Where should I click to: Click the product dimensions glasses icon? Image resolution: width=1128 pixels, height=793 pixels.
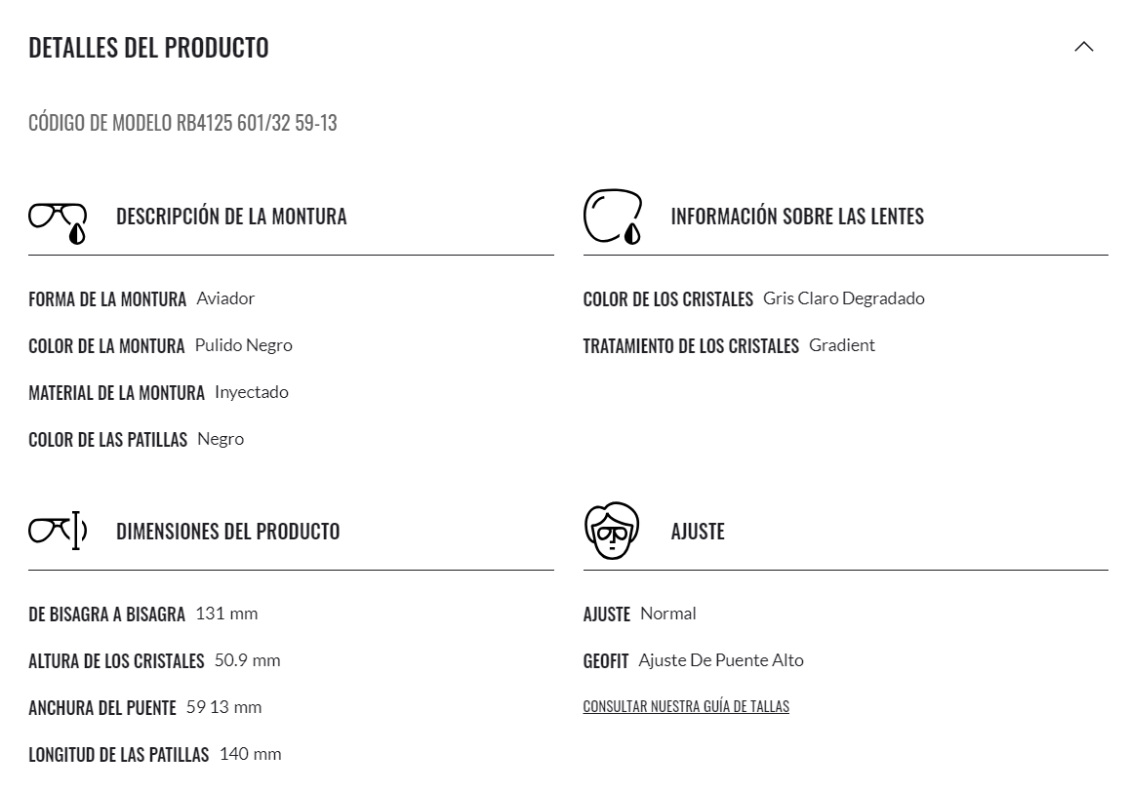tap(58, 531)
